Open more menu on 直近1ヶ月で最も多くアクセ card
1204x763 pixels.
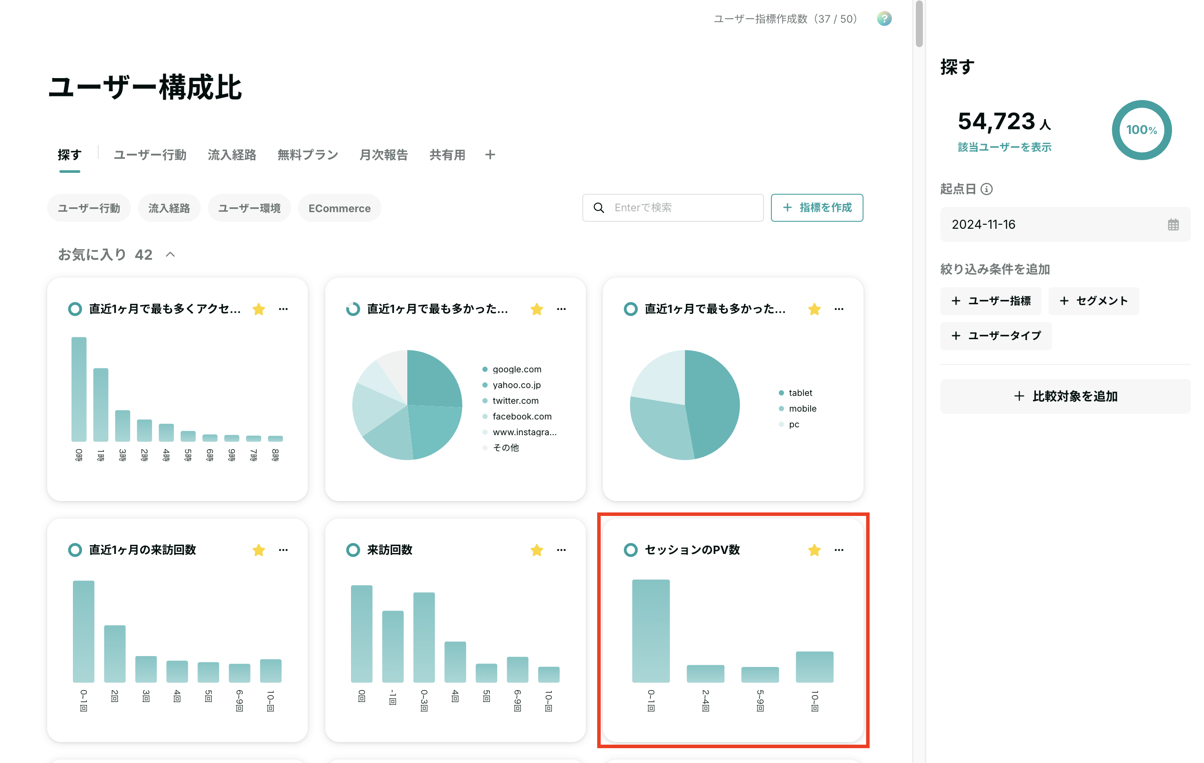tap(283, 309)
